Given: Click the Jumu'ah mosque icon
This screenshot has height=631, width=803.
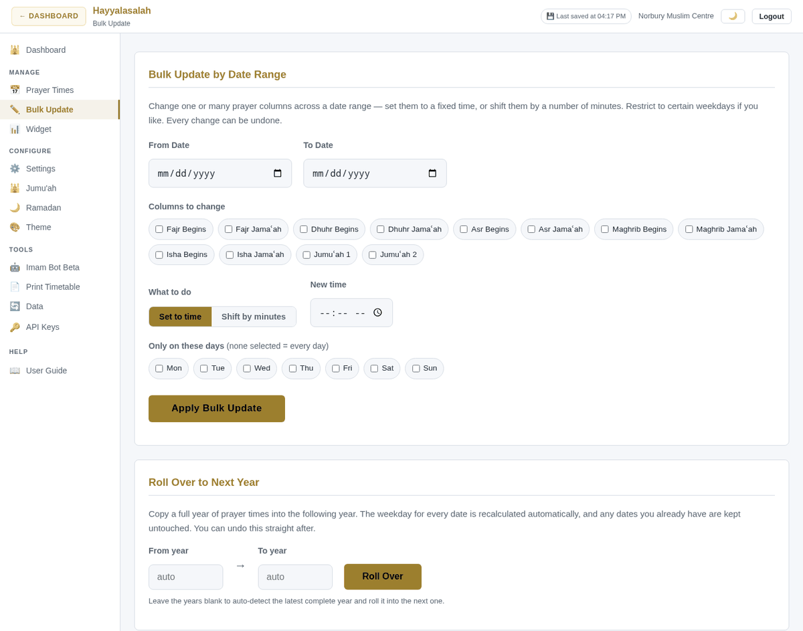Looking at the screenshot, I should coord(15,188).
